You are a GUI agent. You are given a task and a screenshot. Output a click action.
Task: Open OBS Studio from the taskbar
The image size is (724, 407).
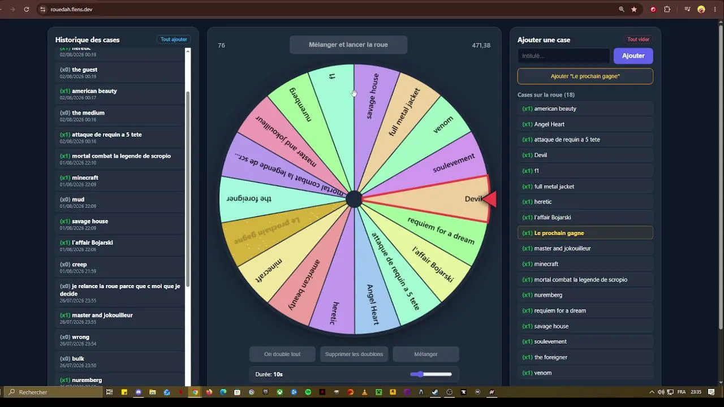pos(450,392)
